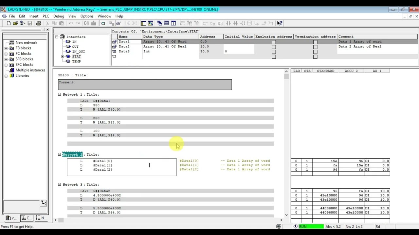
Task: Tick Exclusion address checkbox for Data2
Action: 274,47
